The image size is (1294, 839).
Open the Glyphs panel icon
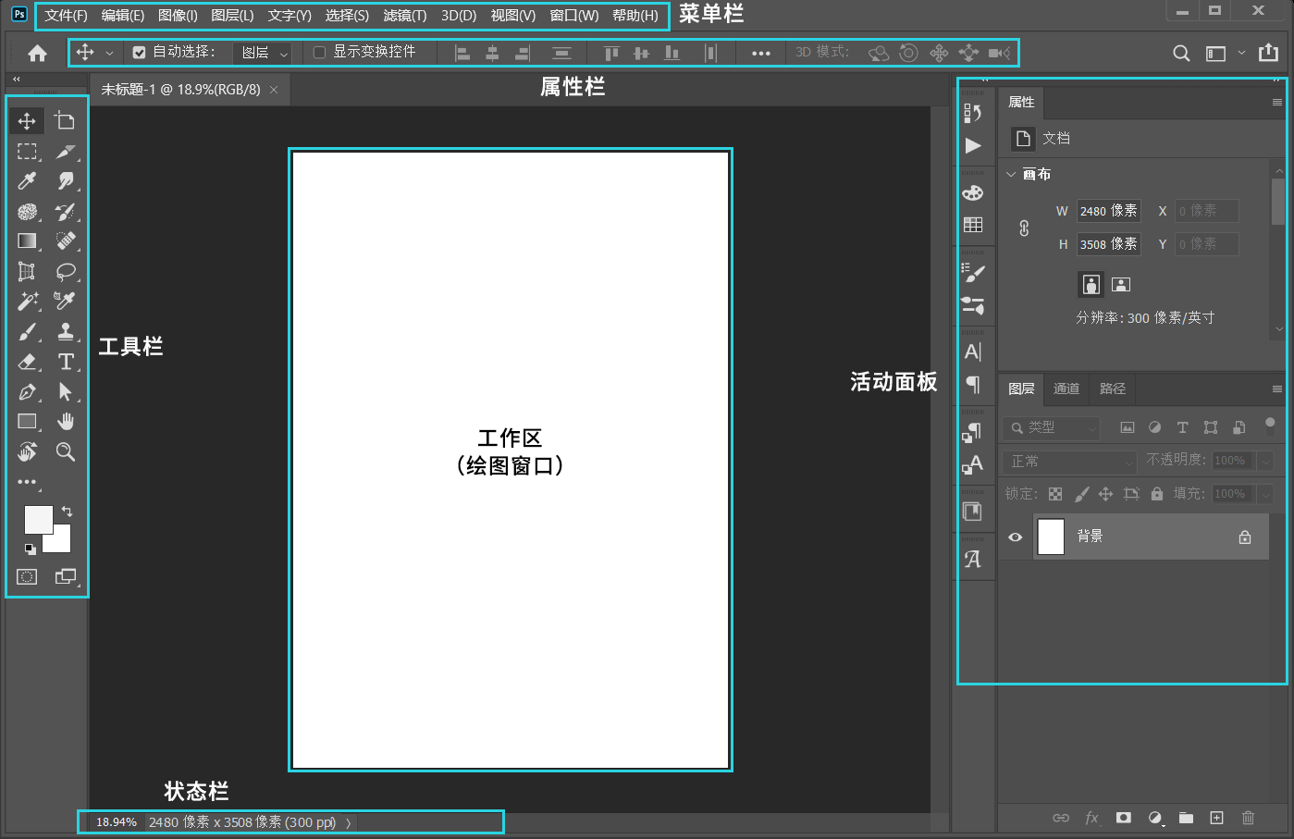click(972, 559)
